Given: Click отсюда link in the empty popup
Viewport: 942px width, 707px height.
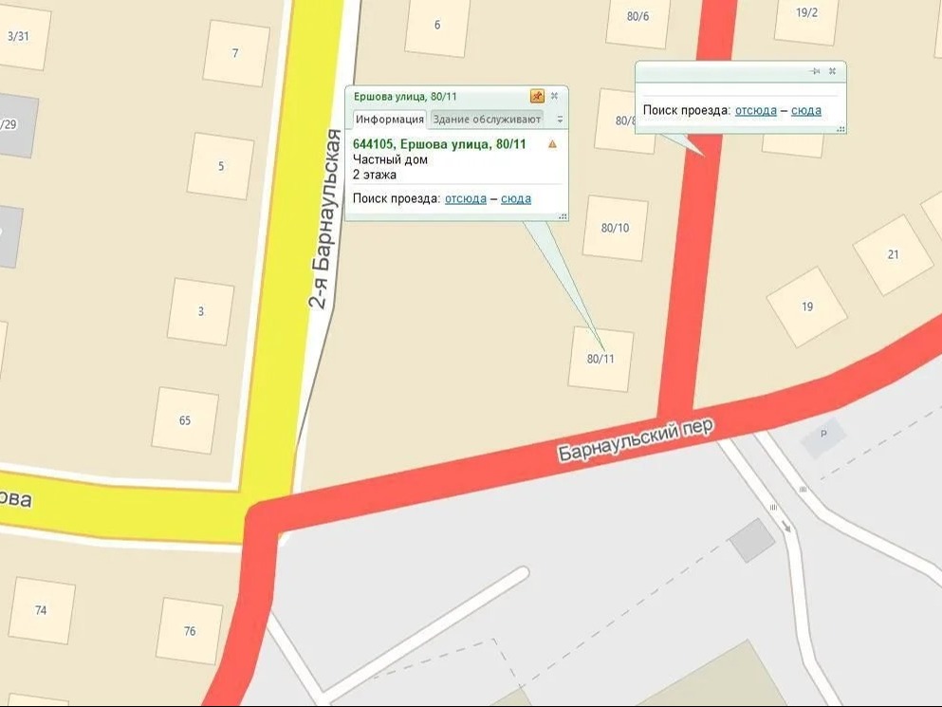Looking at the screenshot, I should click(x=756, y=110).
